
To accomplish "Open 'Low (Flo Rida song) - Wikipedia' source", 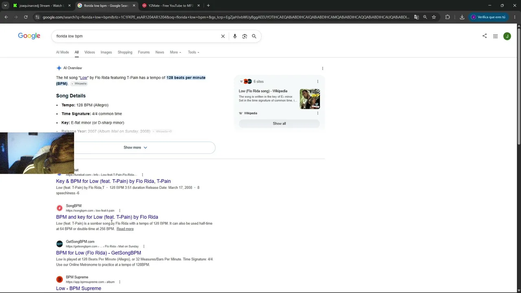I will click(x=263, y=91).
